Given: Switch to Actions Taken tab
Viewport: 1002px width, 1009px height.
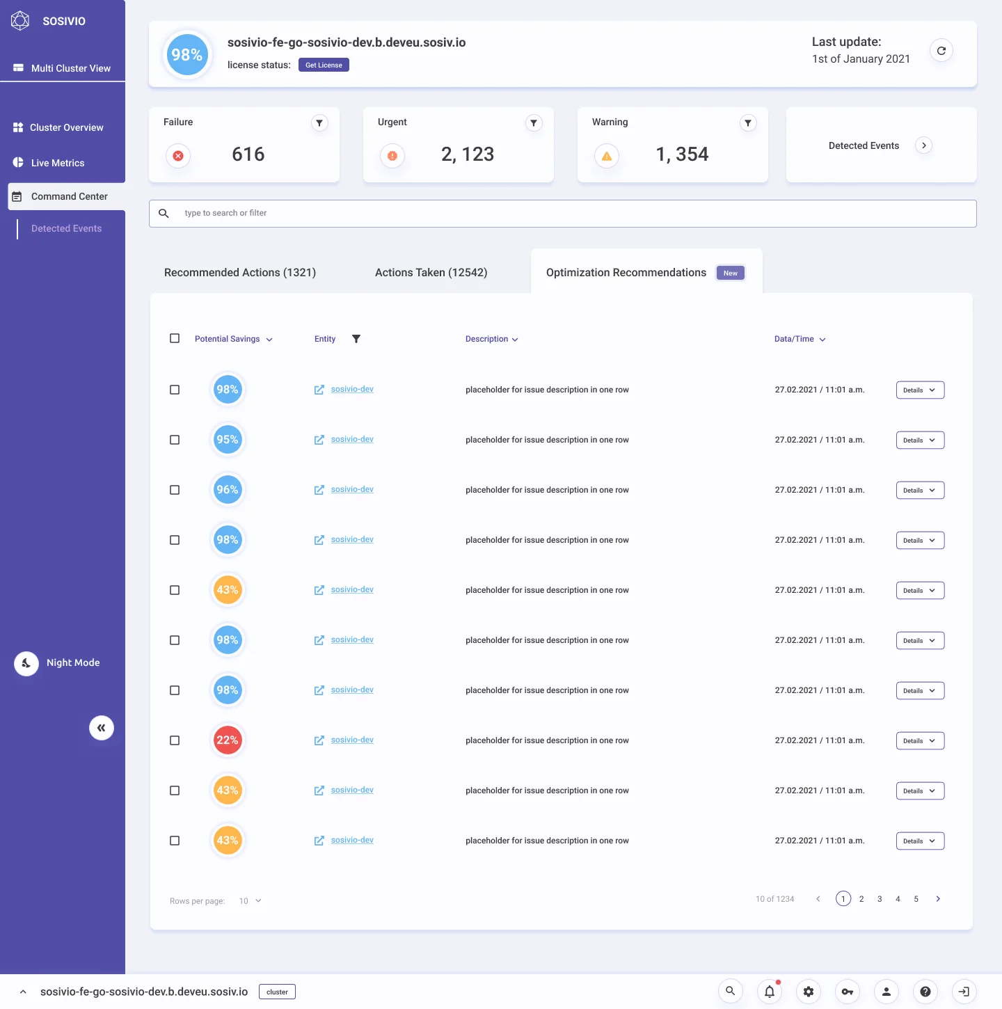Looking at the screenshot, I should pyautogui.click(x=431, y=273).
